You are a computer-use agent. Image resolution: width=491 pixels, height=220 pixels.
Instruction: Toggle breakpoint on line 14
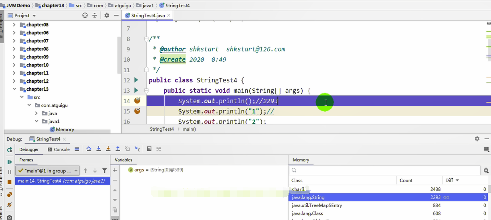pos(137,100)
